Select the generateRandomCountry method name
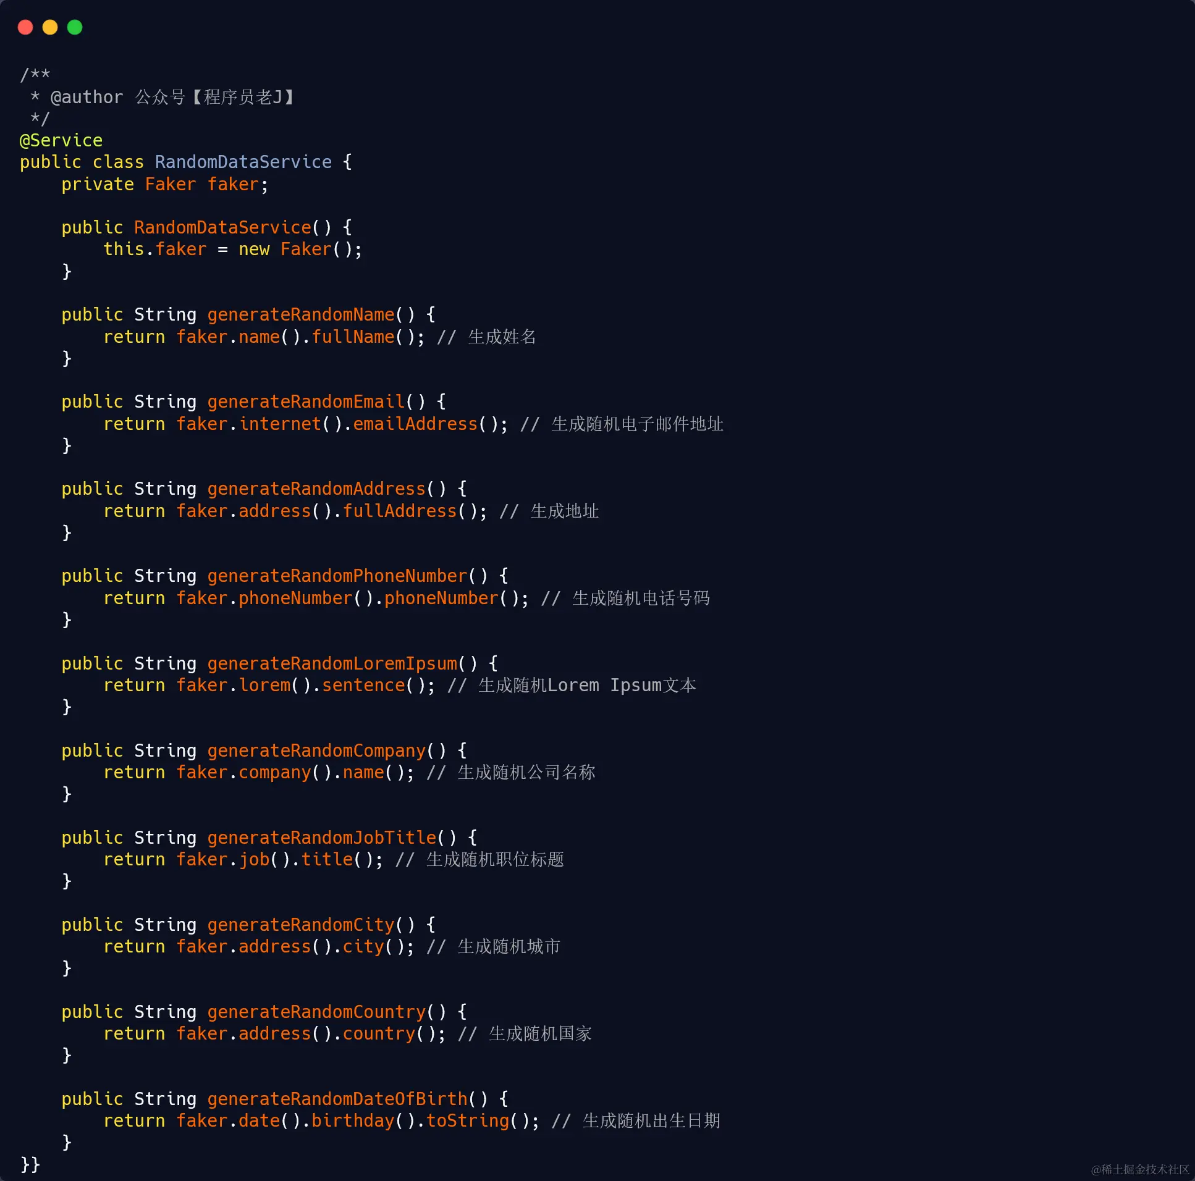The image size is (1195, 1181). coord(316,1012)
